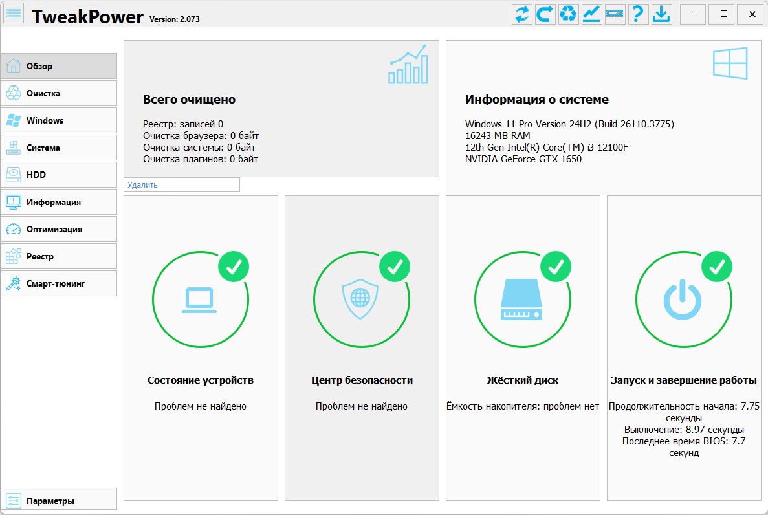Click the green checkmark on Жёсткий диск
Viewport: 768px width, 515px height.
click(555, 267)
